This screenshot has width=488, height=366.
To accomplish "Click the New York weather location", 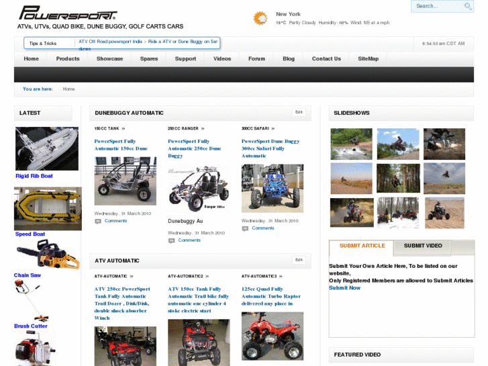I will click(288, 14).
